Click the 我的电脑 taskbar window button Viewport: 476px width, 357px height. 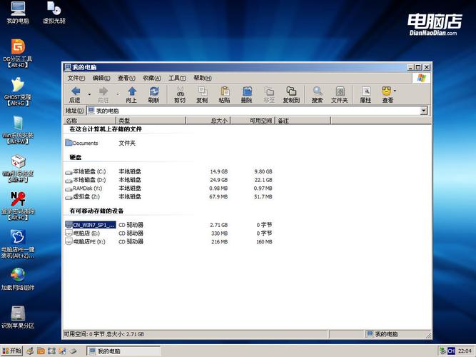pyautogui.click(x=123, y=351)
